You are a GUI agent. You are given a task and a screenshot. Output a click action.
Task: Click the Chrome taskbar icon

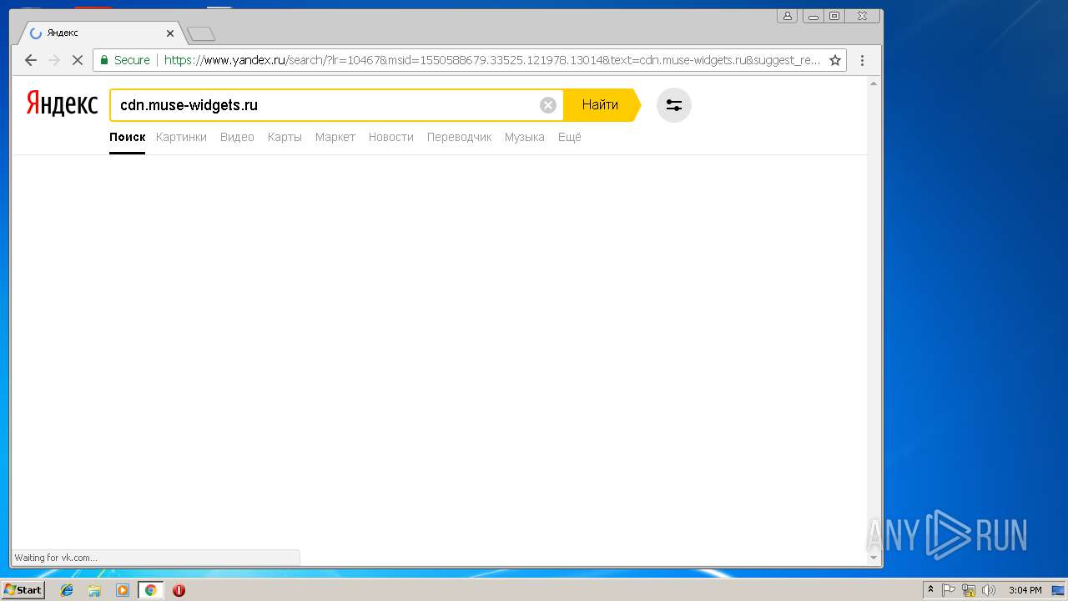(150, 590)
